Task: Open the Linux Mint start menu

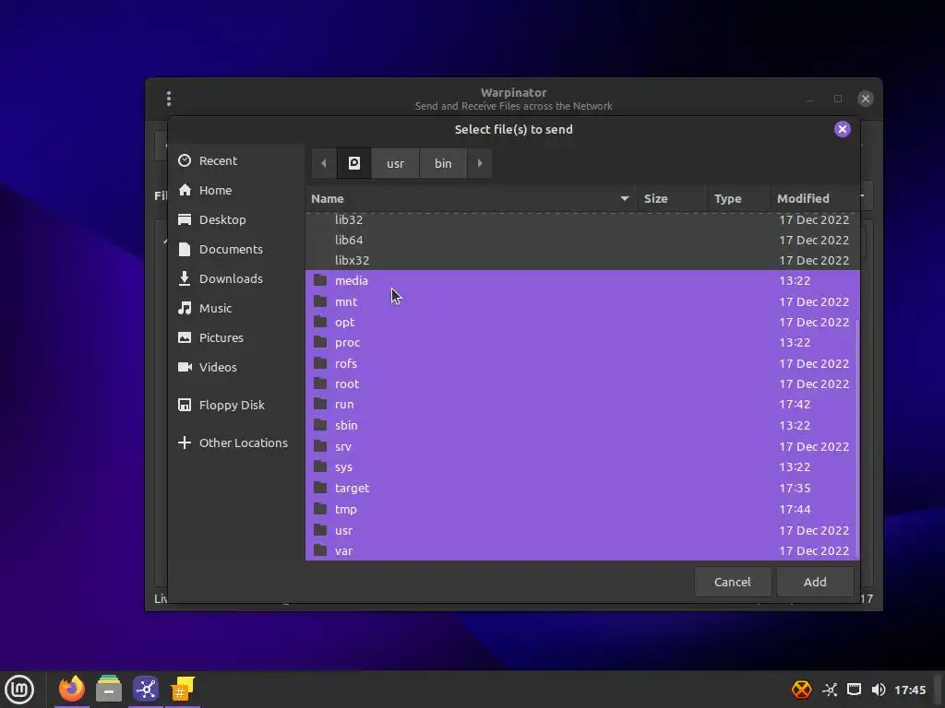Action: 19,690
